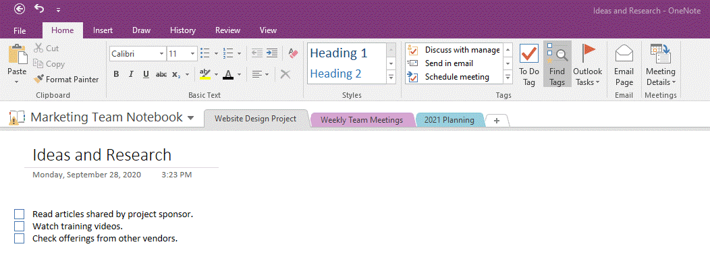
Task: Open the Calibri font name box
Action: tap(138, 53)
